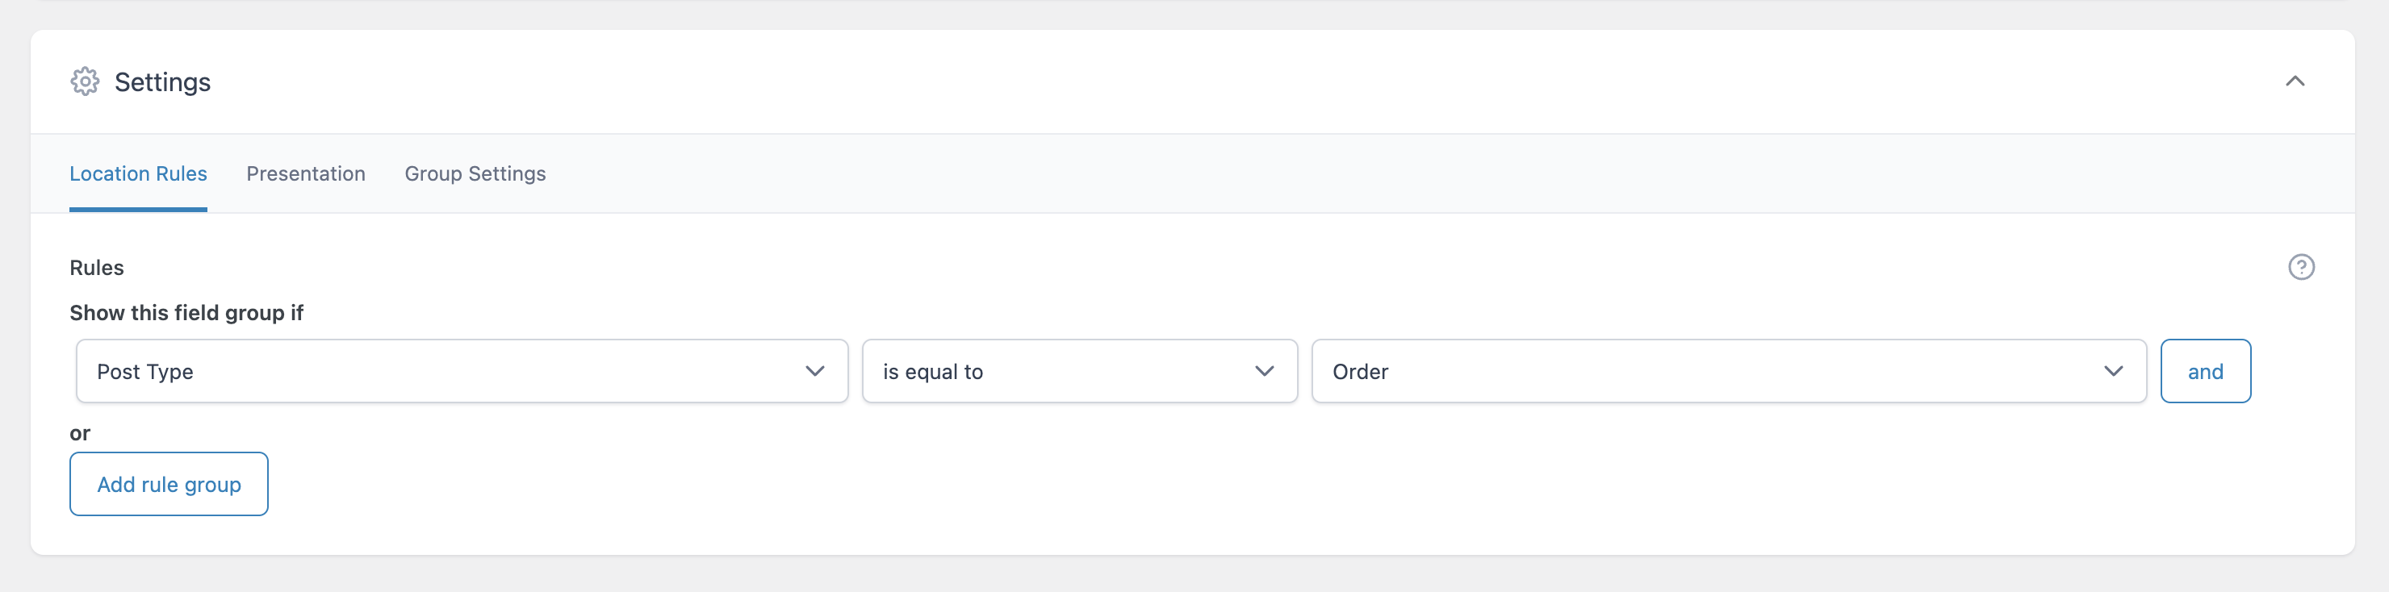Click the "or" separator label

point(80,432)
